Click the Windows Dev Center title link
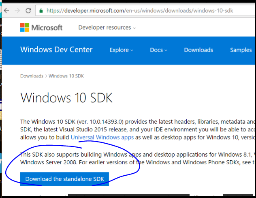The height and width of the screenshot is (198, 256). tap(56, 50)
